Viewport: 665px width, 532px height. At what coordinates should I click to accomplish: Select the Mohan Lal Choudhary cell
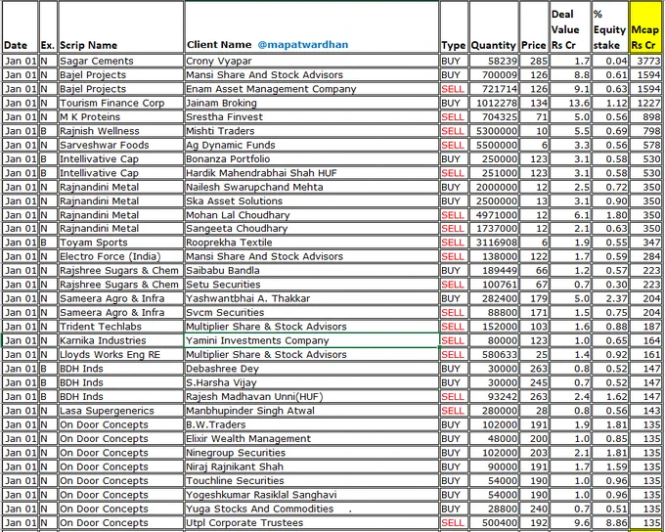[x=312, y=215]
